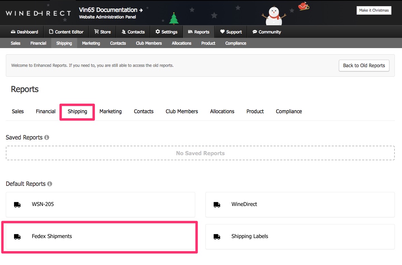Click the info icon next to Default Reports
The image size is (402, 265).
[x=49, y=183]
